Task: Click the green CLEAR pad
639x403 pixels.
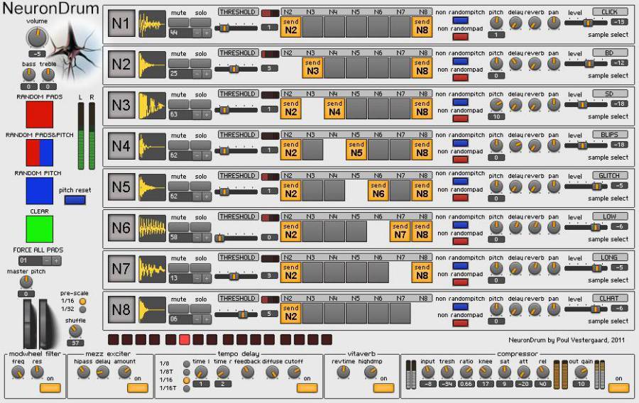Action: point(39,229)
